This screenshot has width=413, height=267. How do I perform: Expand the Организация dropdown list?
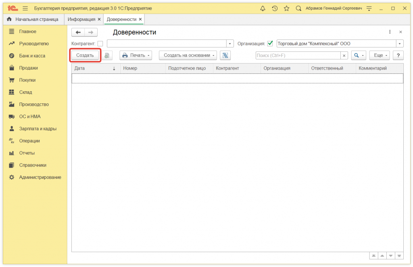(x=400, y=43)
